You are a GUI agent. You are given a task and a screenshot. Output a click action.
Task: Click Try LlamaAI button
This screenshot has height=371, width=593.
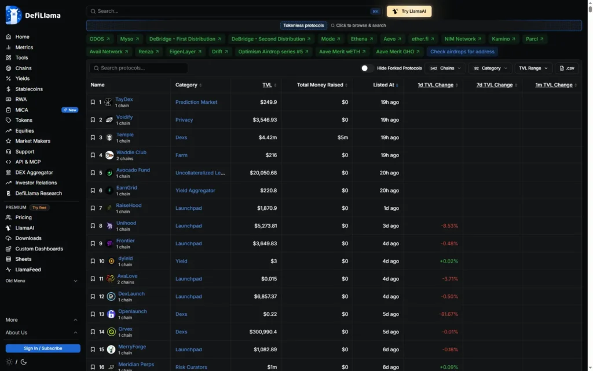(409, 12)
